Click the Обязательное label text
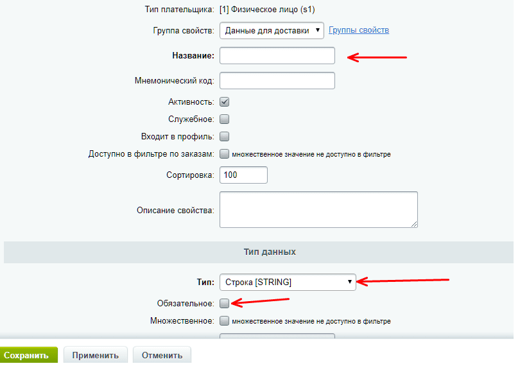 (x=186, y=303)
